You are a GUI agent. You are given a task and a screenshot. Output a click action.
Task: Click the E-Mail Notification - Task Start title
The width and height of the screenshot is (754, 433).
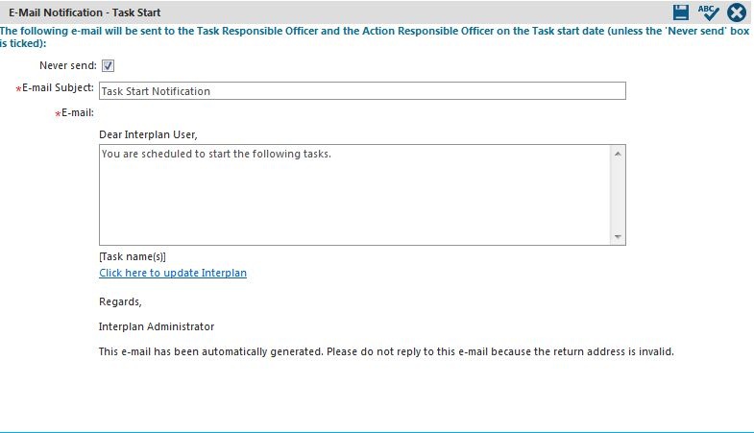[x=85, y=12]
